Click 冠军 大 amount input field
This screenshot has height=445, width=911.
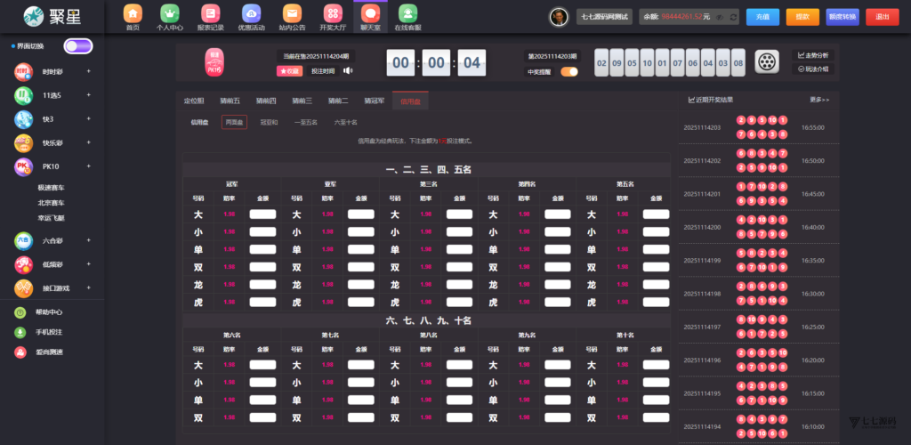point(262,214)
